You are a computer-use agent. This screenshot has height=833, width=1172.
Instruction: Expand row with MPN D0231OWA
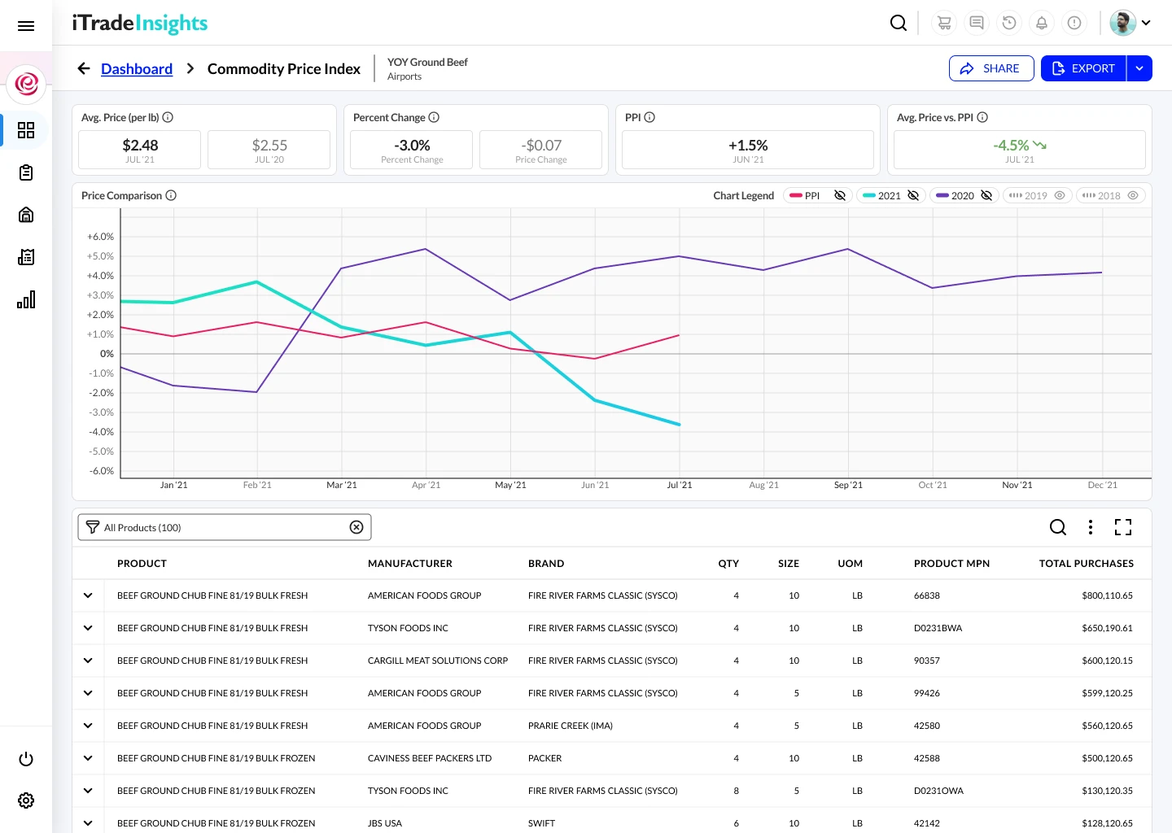pyautogui.click(x=88, y=791)
